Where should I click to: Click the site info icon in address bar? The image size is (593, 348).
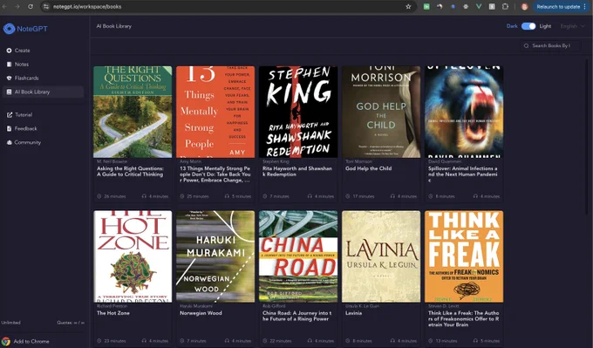tap(46, 6)
